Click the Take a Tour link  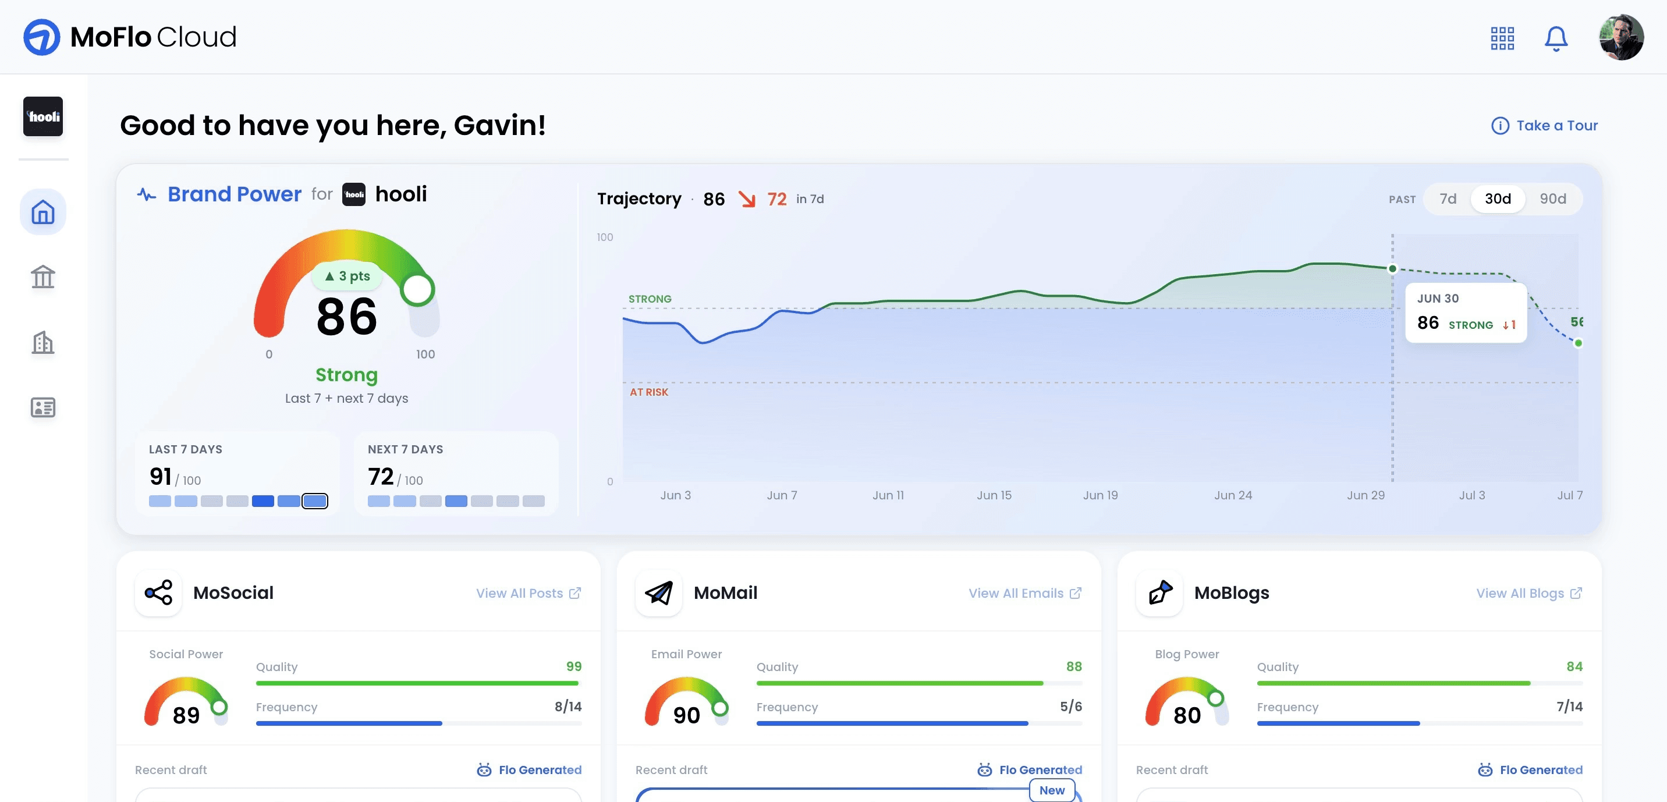(x=1544, y=126)
